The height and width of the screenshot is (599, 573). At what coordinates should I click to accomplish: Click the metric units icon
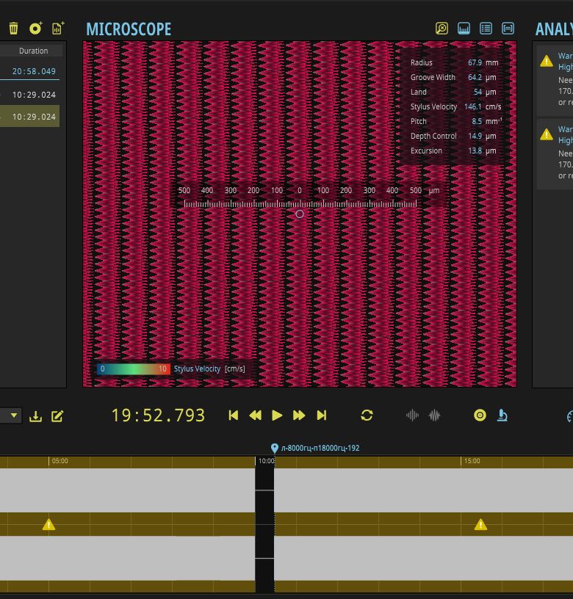tap(508, 29)
